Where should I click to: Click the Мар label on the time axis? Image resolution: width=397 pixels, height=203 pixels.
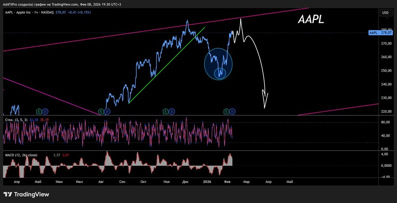(247, 182)
